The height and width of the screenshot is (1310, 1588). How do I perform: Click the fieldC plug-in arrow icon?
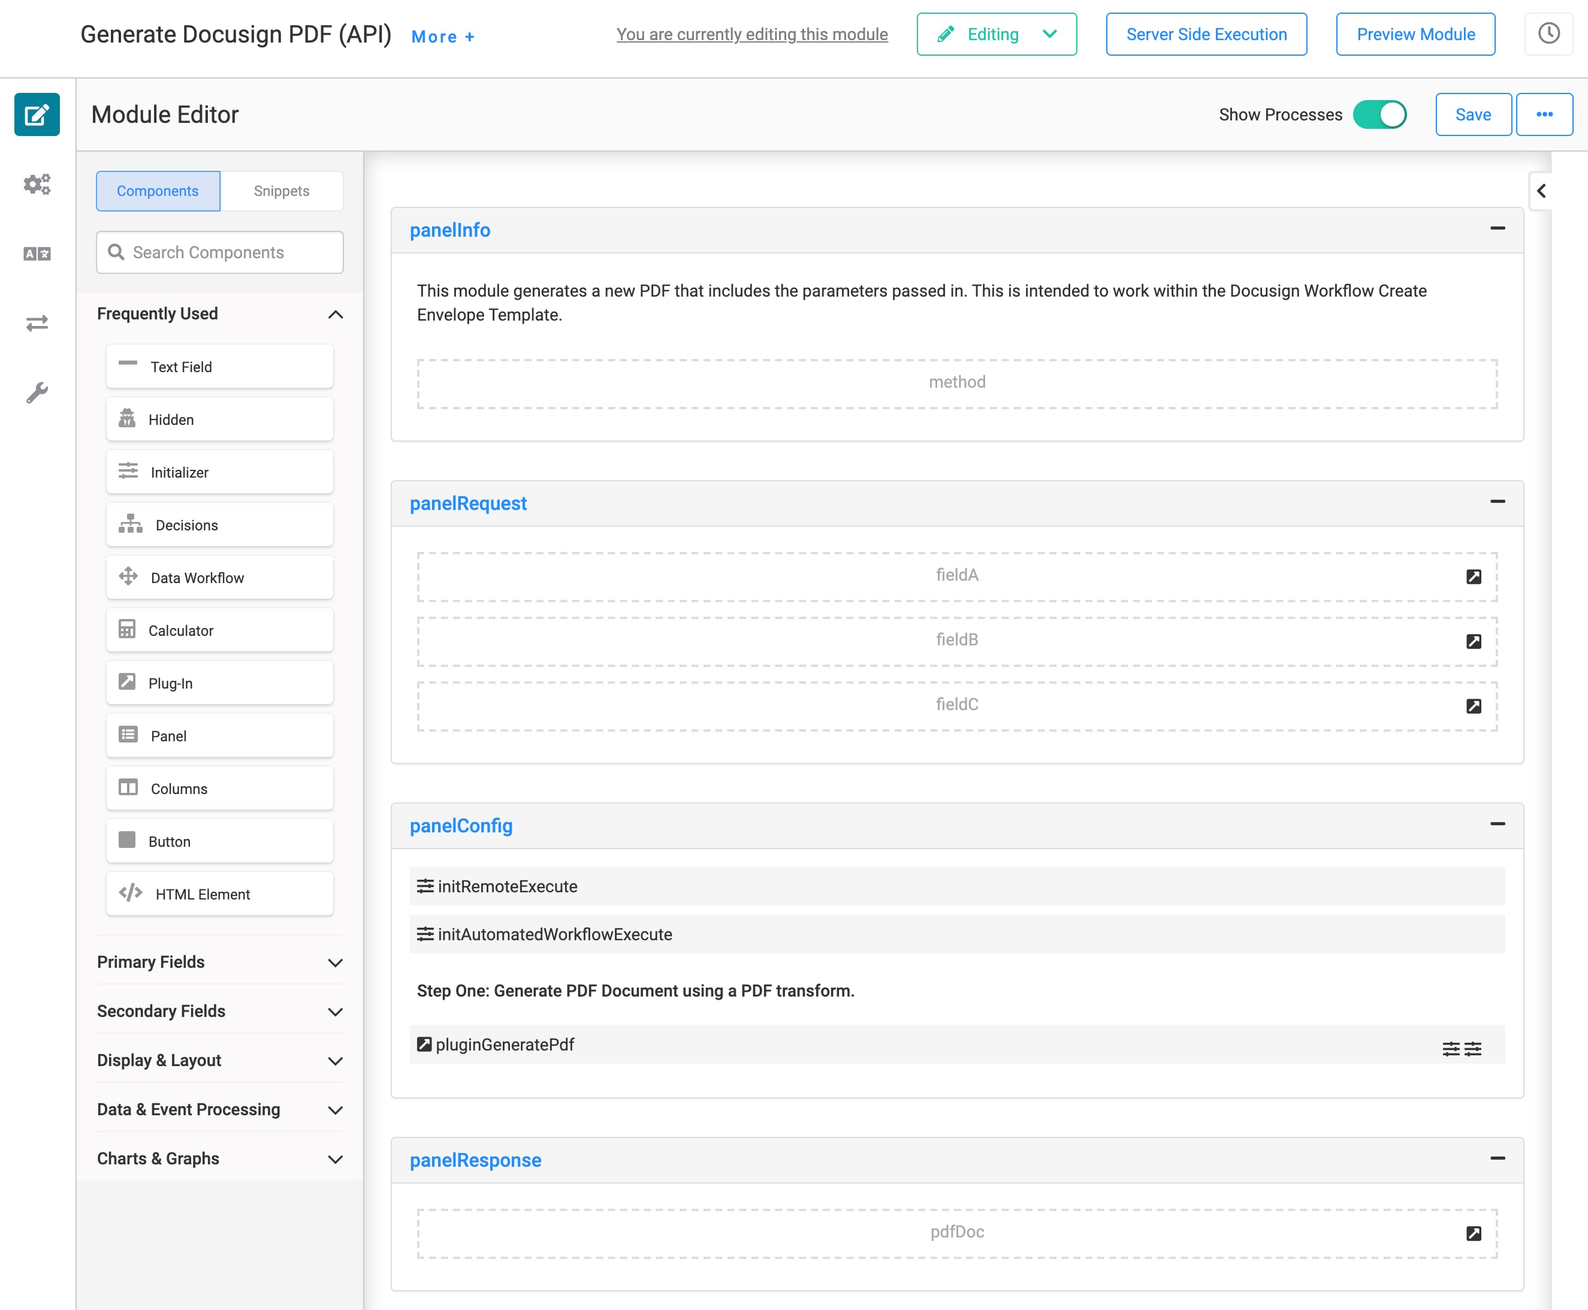point(1474,707)
